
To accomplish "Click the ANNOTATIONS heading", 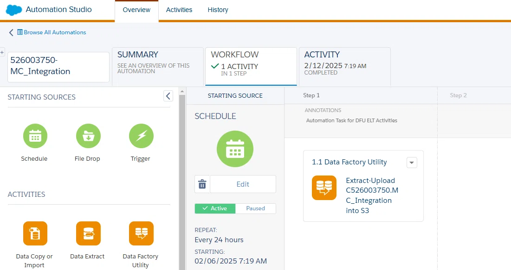I will [x=323, y=110].
